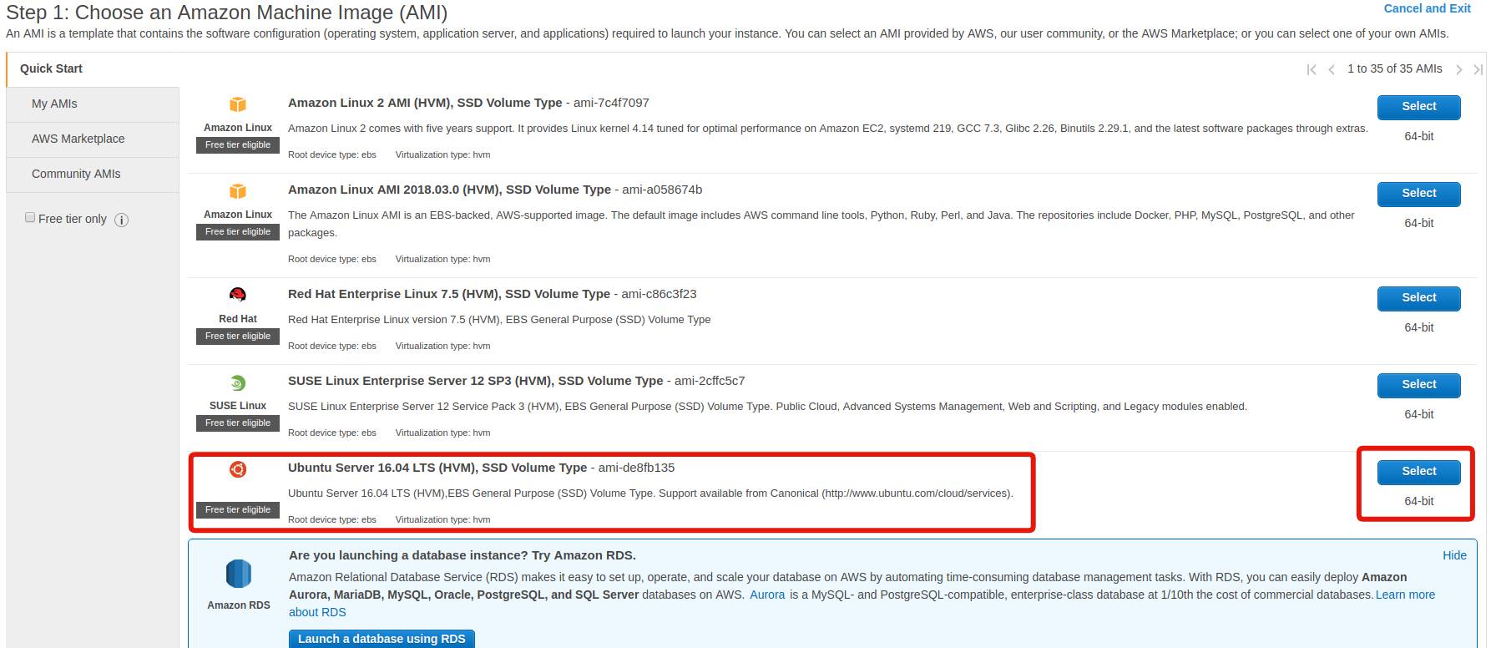Select the Amazon Linux AMI 2018.03.0
The height and width of the screenshot is (648, 1496).
coord(1418,194)
